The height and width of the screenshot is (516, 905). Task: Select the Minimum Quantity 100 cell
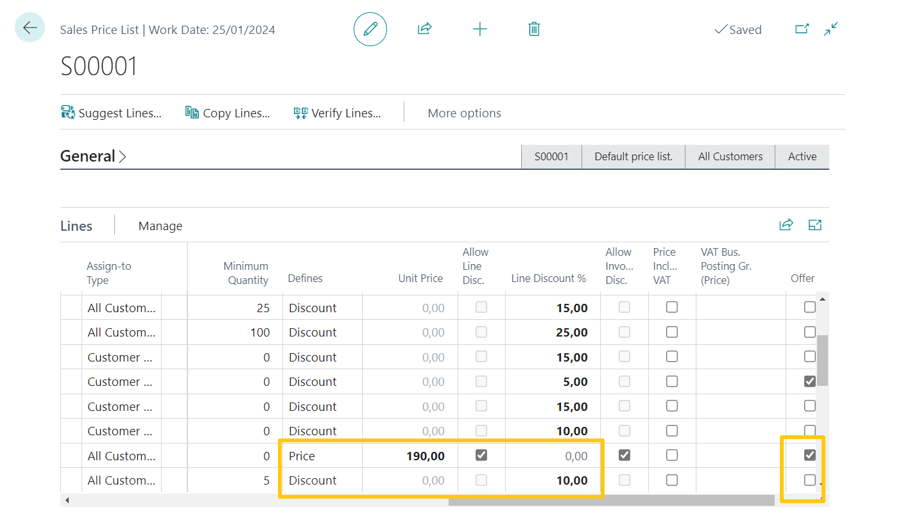click(235, 332)
